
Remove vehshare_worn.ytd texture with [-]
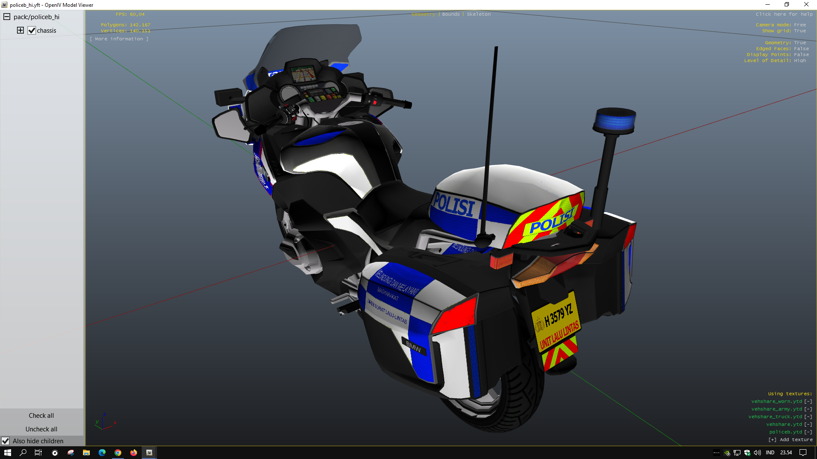point(808,401)
